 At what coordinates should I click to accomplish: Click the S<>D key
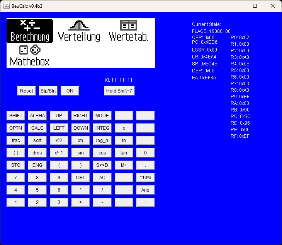tap(102, 165)
